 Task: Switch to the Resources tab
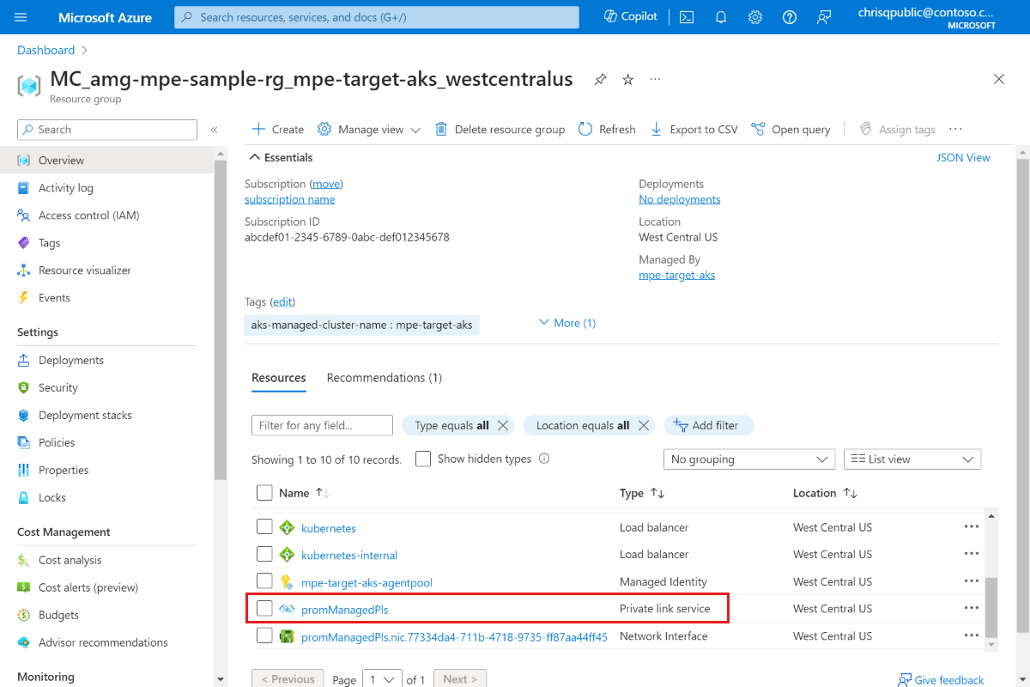[279, 378]
